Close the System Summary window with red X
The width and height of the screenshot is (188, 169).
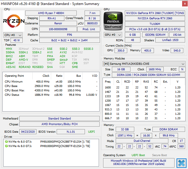(185, 4)
